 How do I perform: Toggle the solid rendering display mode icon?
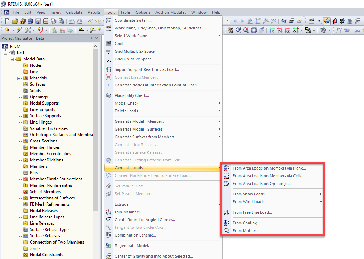(323, 30)
